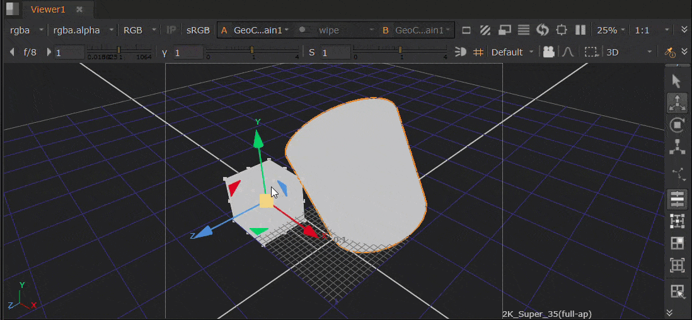Switch to the Viewer1 tab

click(x=48, y=9)
